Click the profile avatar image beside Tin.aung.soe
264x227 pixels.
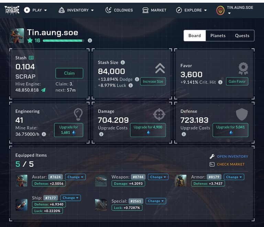tap(17, 36)
